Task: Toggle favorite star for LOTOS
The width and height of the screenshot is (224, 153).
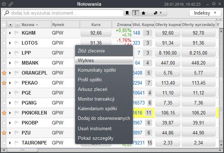Action: [4, 43]
